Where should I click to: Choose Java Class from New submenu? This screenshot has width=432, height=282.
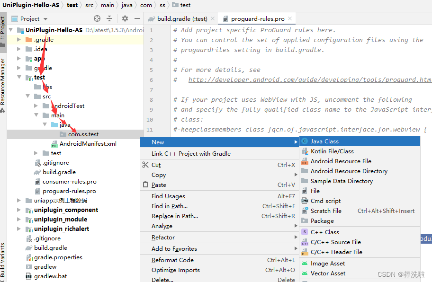(324, 141)
